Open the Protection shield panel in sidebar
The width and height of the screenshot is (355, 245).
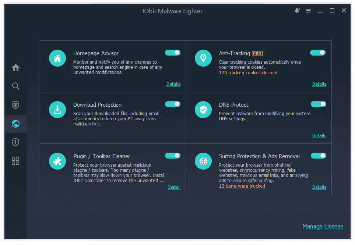15,105
